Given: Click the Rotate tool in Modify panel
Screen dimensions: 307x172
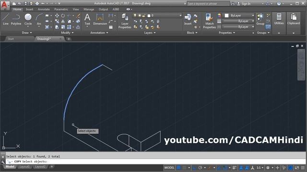Looking at the screenshot, I should click(x=63, y=16).
